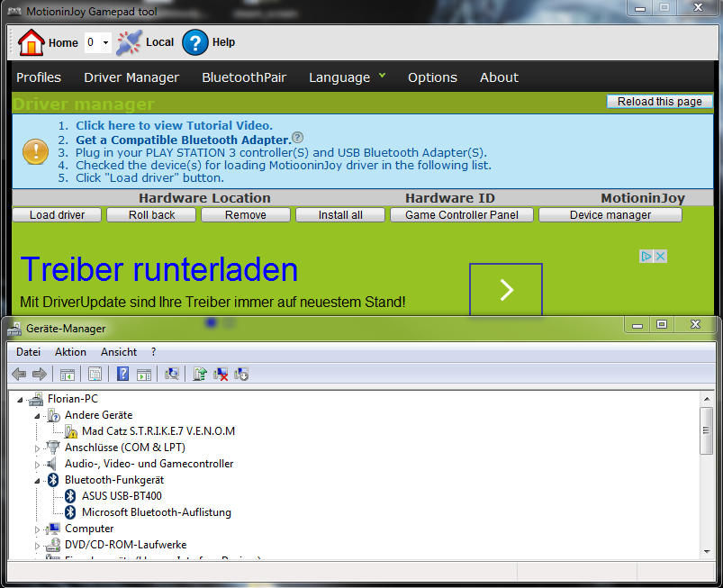Click the show/hide console tree toolbar icon
723x588 pixels.
pyautogui.click(x=68, y=375)
